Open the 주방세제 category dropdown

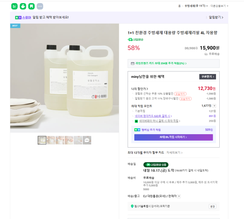[195, 6]
